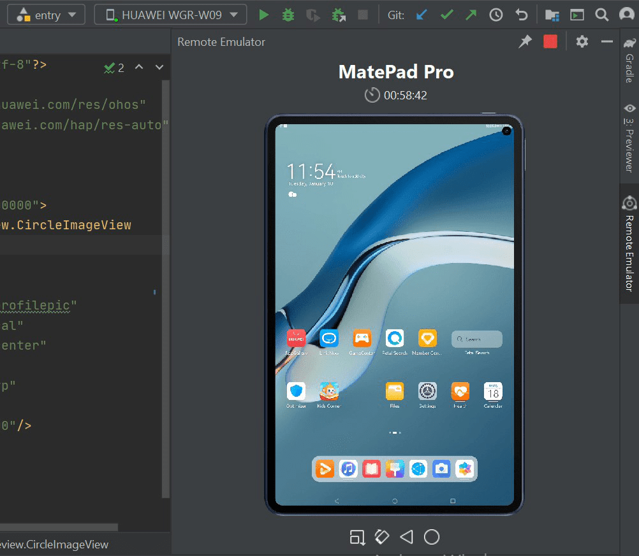Open the entry run configuration dropdown
This screenshot has height=556, width=639.
46,15
